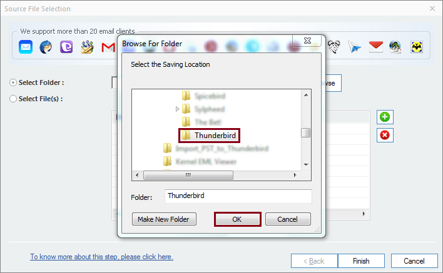Screen dimensions: 443x273
Task: Click the green plus add button
Action: click(385, 117)
